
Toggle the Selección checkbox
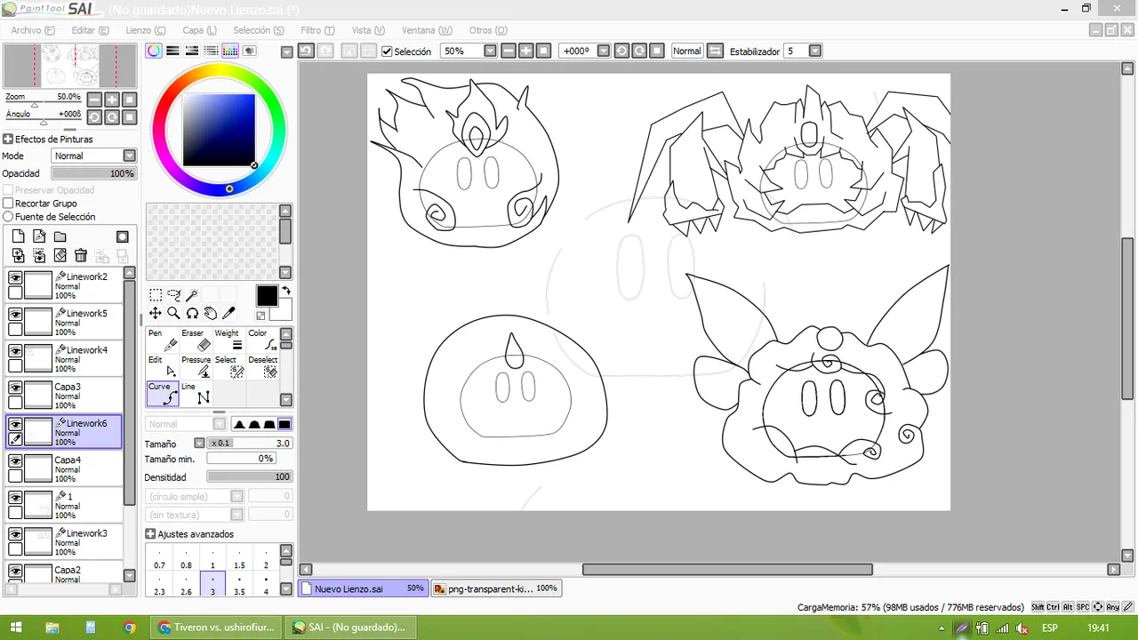click(387, 52)
